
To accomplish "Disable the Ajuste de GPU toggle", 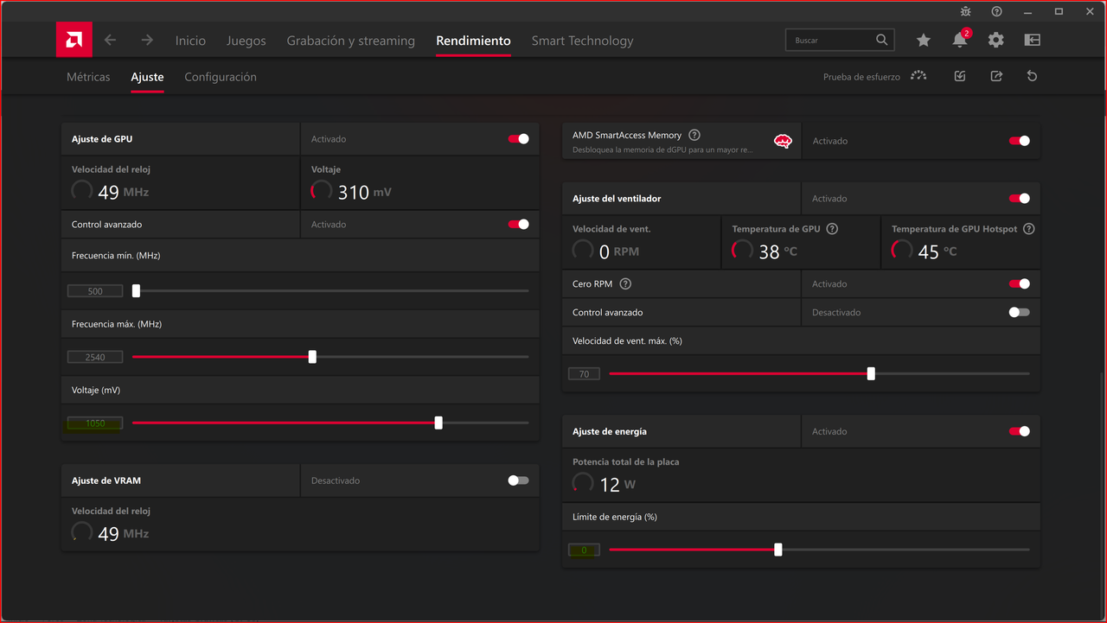I will click(518, 138).
